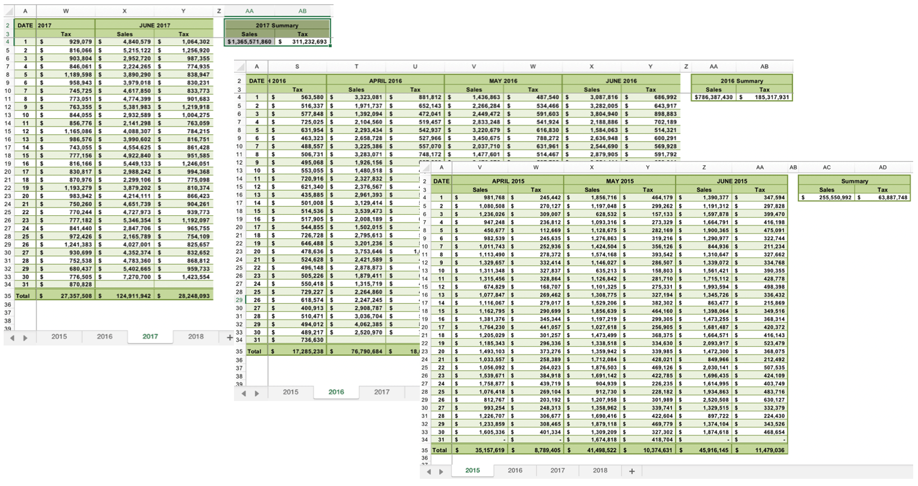Select column AA header in the 2016 workbook window
Screen dimensions: 918x486
point(714,66)
